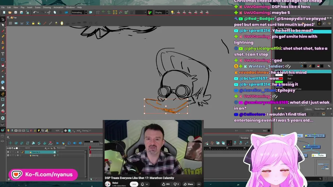The width and height of the screenshot is (333, 187).
Task: Click the red peg motion icon in timeline toolbar
Action: coord(50,143)
